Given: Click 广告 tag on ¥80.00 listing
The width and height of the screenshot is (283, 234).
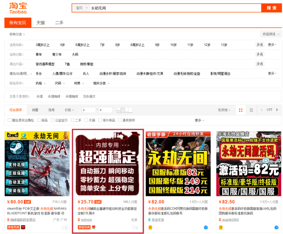Looking at the screenshot, I should [x=65, y=228].
